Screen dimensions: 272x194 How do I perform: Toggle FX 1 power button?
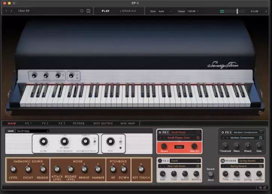pyautogui.click(x=160, y=132)
